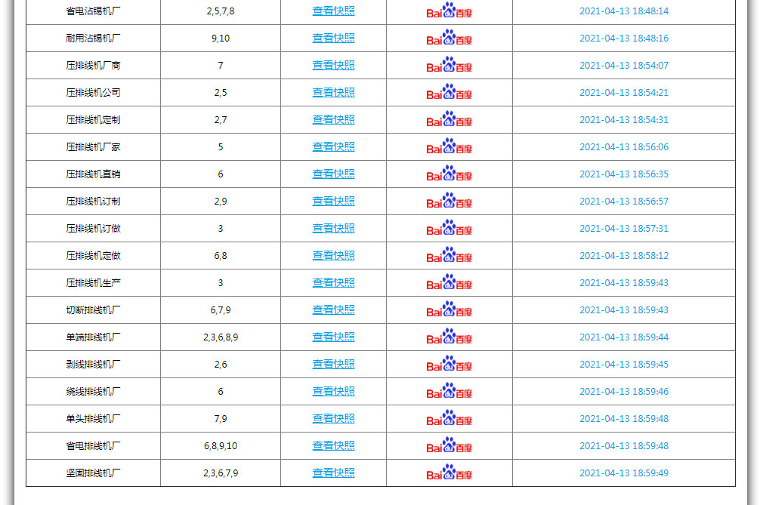Image resolution: width=760 pixels, height=505 pixels.
Task: Click the Baidu logo in the 压排线机订做 row
Action: 449,227
